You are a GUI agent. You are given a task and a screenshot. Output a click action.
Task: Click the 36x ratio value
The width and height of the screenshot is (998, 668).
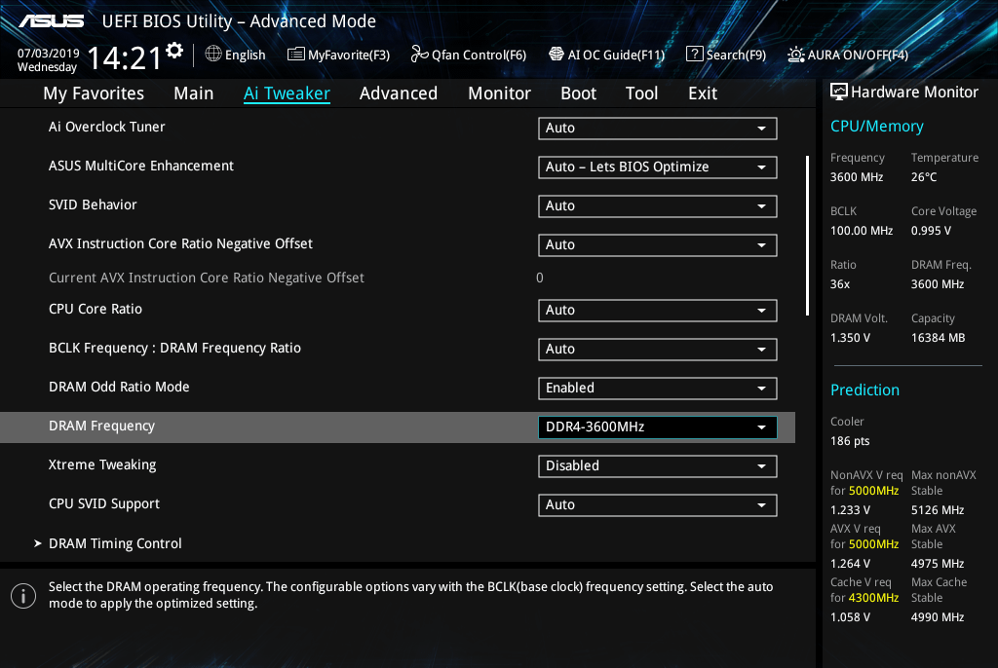[x=839, y=283]
